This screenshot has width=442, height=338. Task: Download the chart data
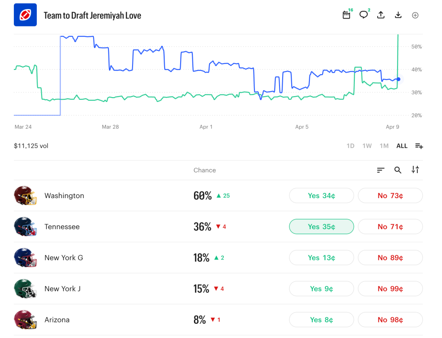pyautogui.click(x=398, y=15)
